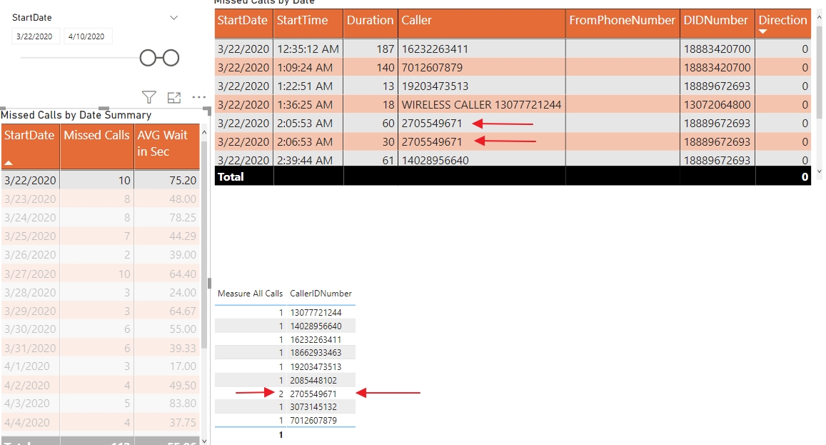Click scroll up arrow of detail table
This screenshot has width=826, height=445.
click(x=819, y=17)
